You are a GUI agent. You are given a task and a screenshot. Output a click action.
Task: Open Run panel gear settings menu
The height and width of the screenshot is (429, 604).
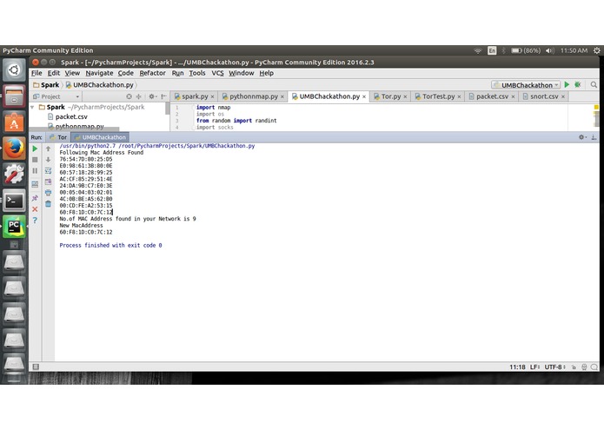coord(582,137)
